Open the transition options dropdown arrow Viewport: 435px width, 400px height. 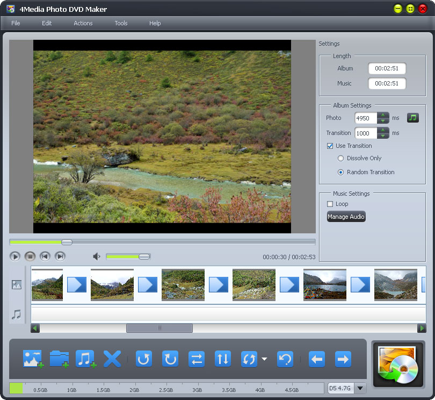point(264,359)
